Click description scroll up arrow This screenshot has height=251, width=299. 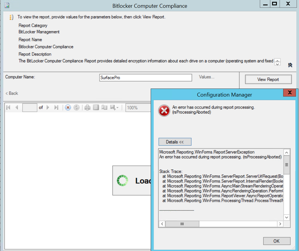[277, 61]
